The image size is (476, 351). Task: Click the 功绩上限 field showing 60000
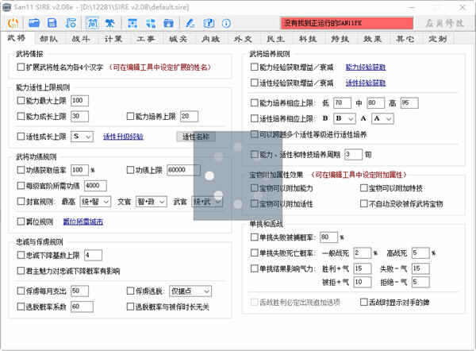[x=183, y=170]
